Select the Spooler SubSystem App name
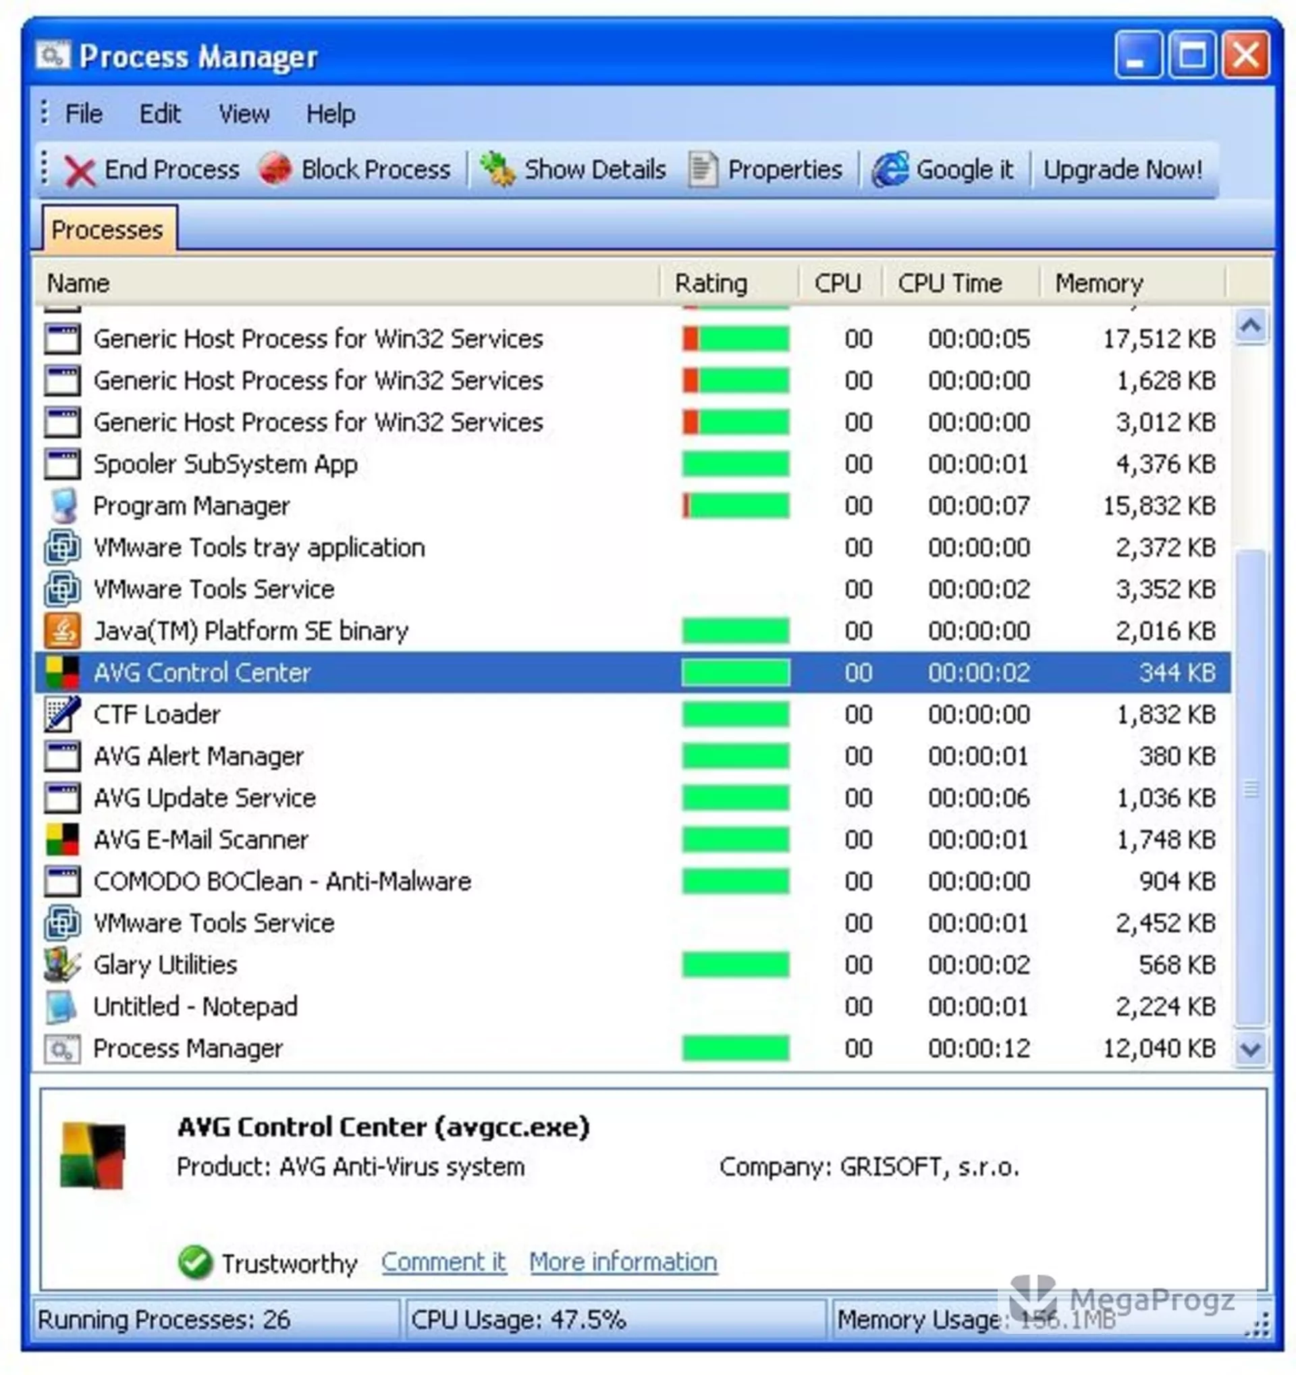 point(225,465)
